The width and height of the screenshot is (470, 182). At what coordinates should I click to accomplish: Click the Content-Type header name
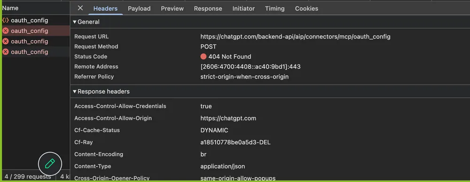point(93,166)
